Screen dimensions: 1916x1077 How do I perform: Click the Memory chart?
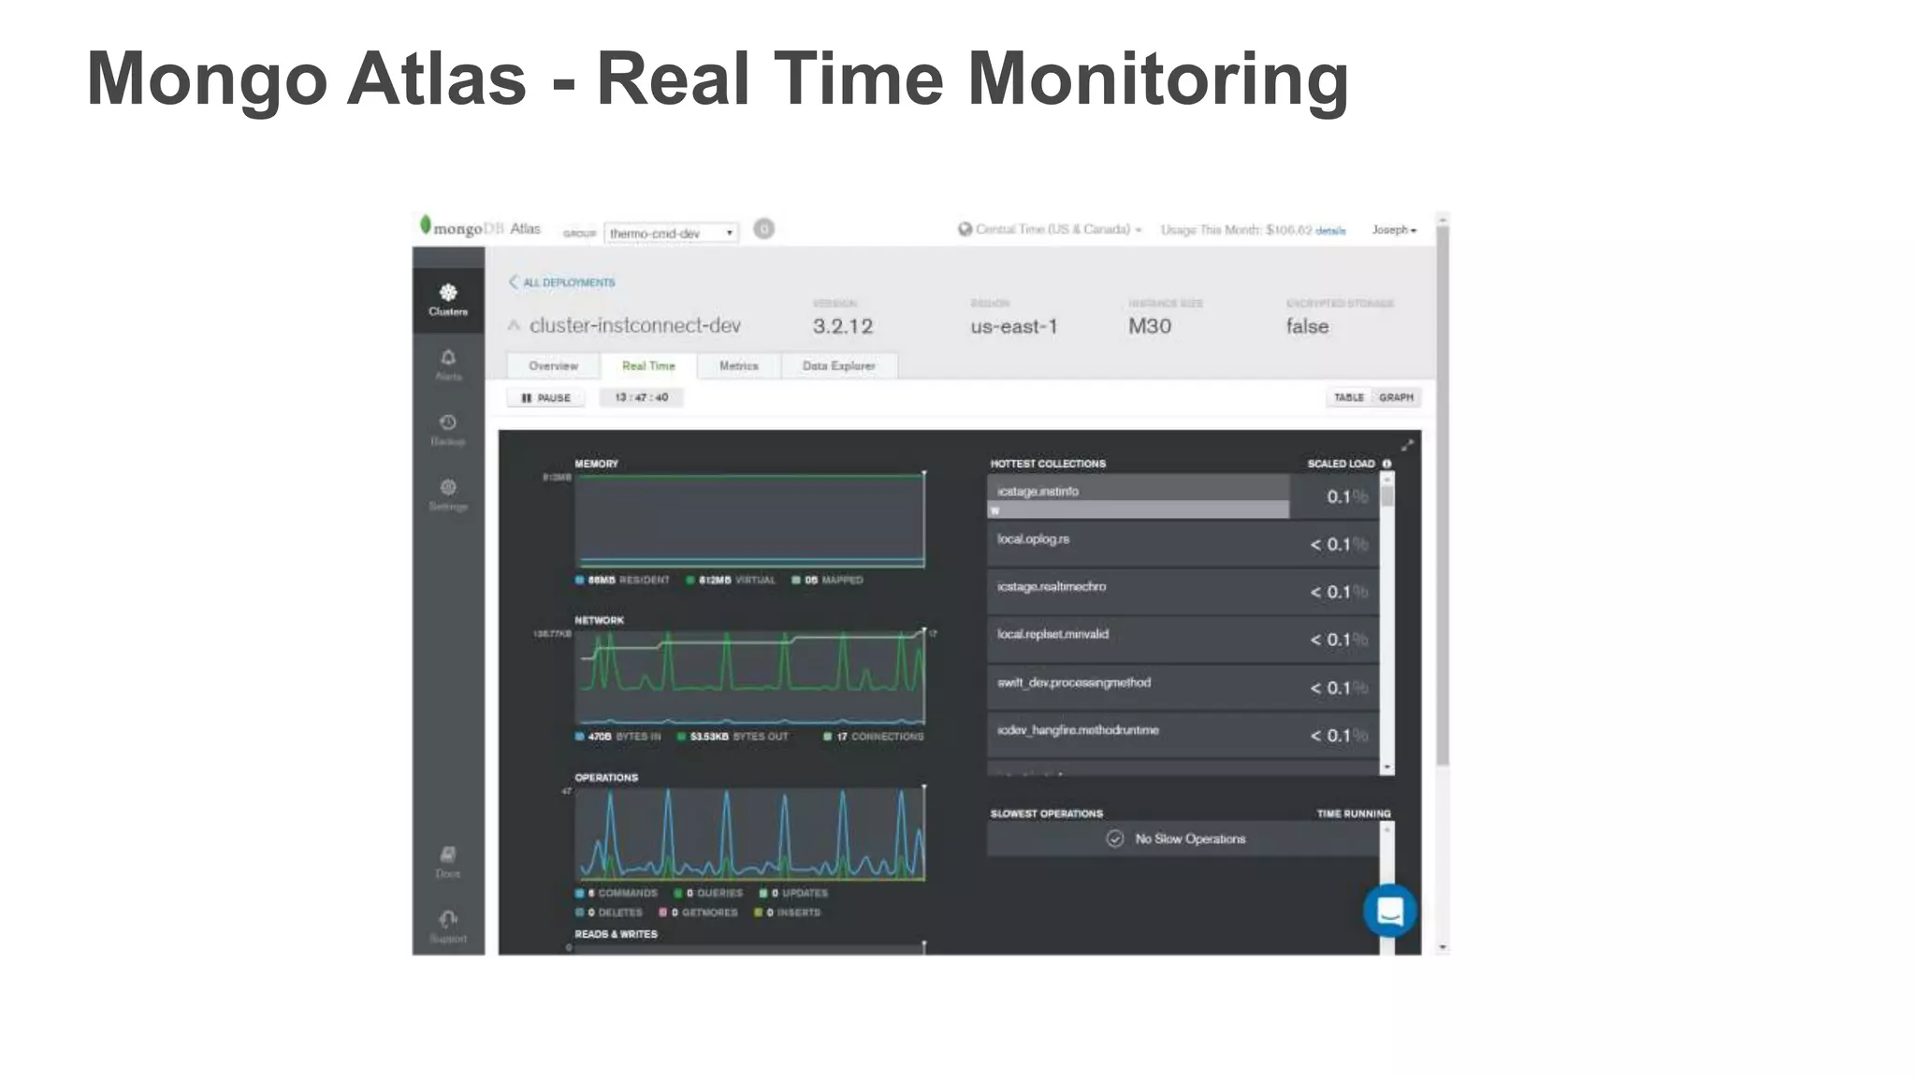pyautogui.click(x=750, y=521)
